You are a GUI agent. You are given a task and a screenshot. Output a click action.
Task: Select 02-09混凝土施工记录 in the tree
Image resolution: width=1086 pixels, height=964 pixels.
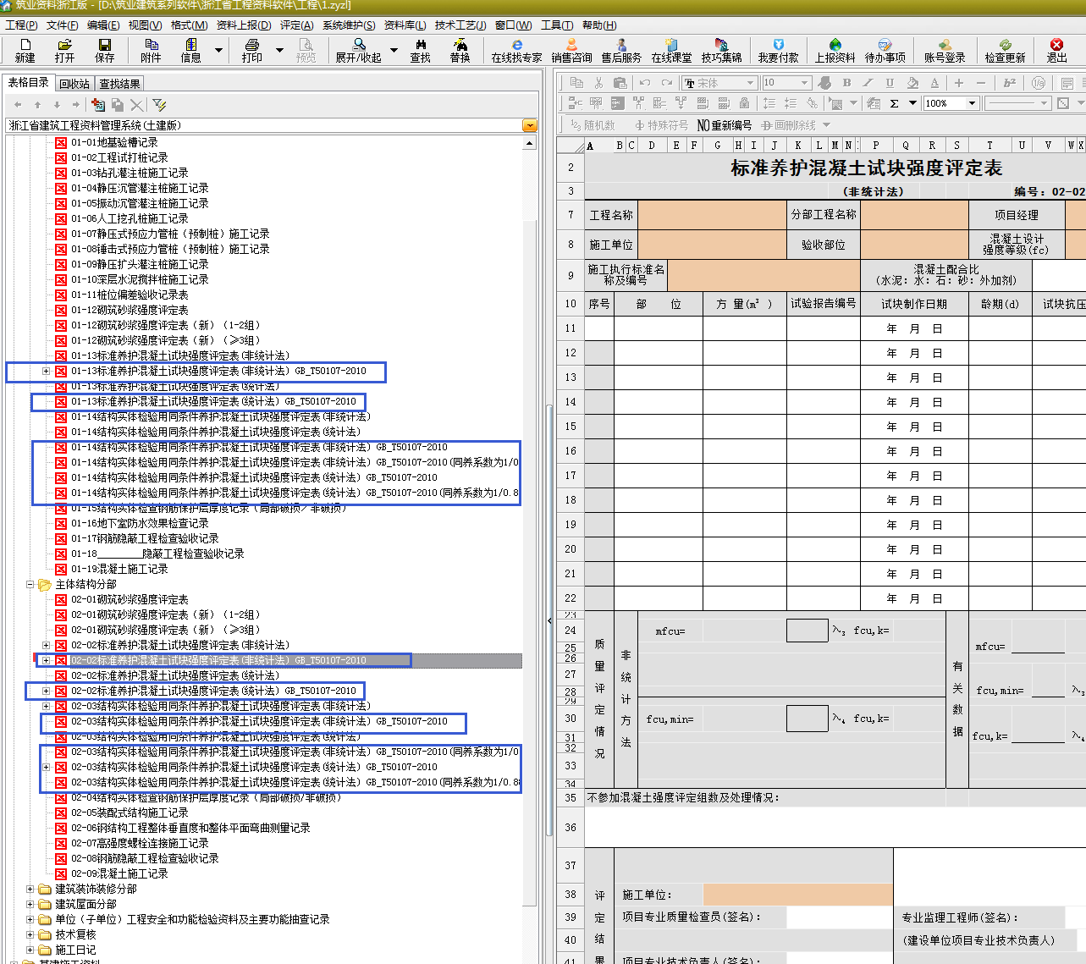pos(119,873)
